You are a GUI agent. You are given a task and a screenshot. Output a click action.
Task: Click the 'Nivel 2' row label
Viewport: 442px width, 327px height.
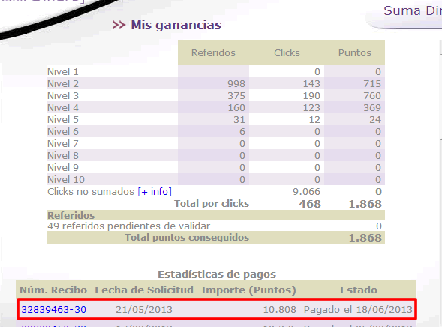(63, 84)
